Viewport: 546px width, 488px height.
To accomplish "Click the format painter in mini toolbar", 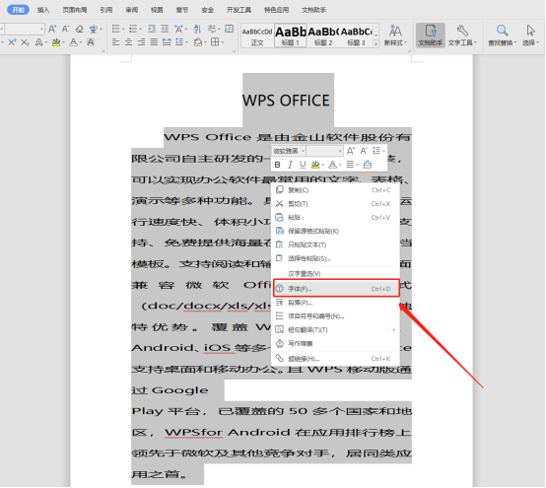I will (x=368, y=165).
